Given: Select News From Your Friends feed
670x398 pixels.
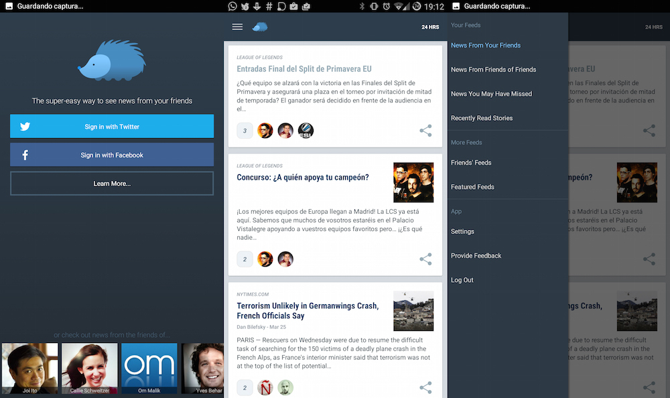Looking at the screenshot, I should coord(486,46).
